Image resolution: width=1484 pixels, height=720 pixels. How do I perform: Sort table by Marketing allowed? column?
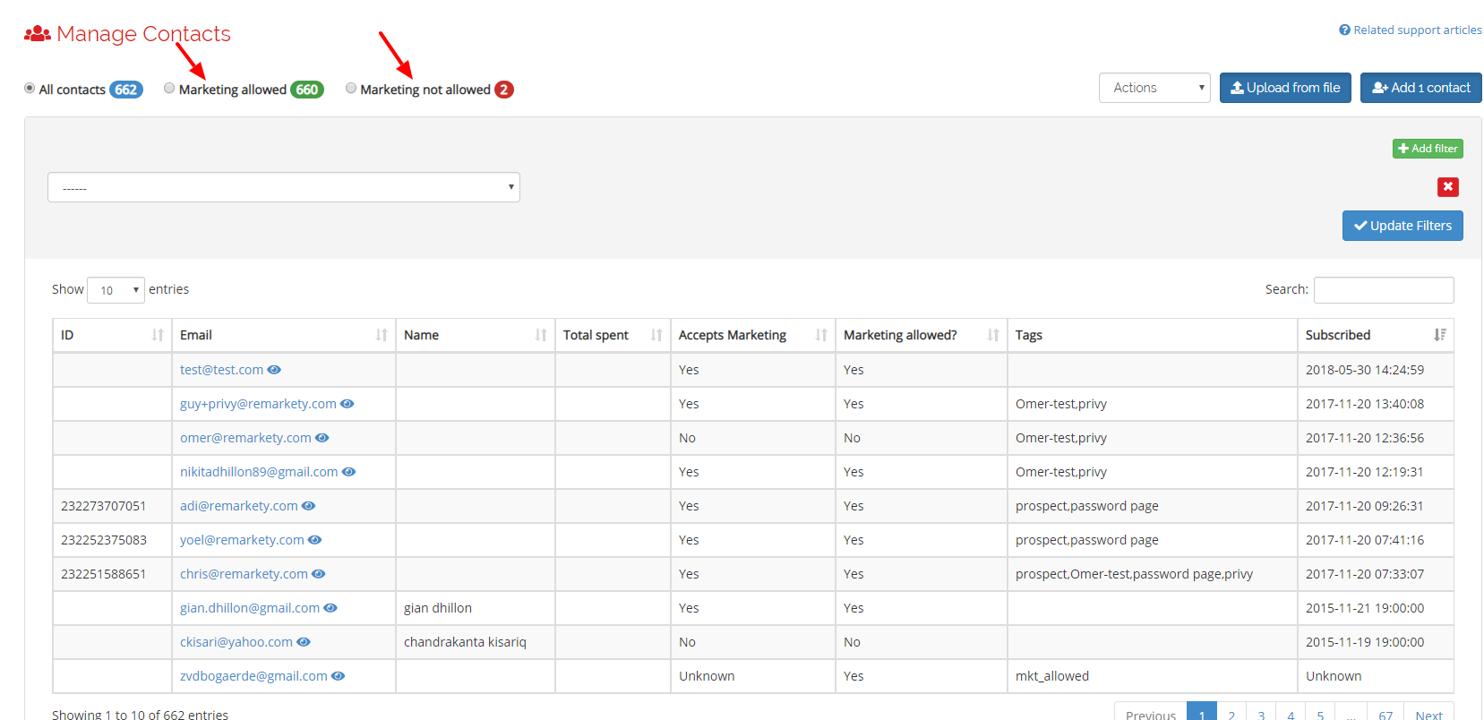point(922,335)
